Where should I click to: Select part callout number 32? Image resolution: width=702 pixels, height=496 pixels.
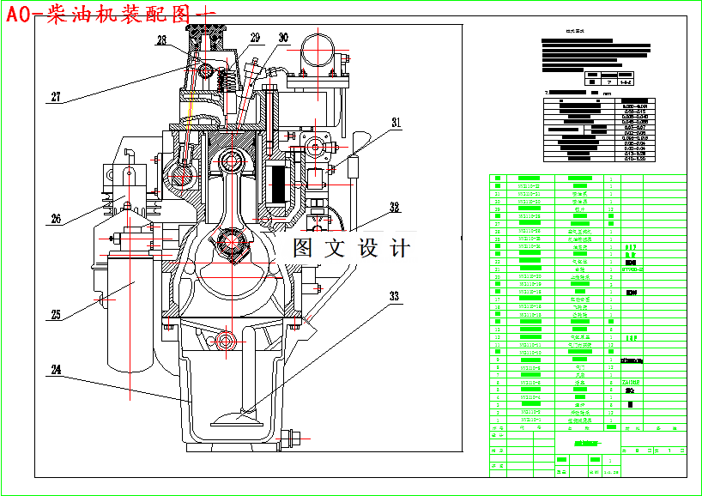395,208
